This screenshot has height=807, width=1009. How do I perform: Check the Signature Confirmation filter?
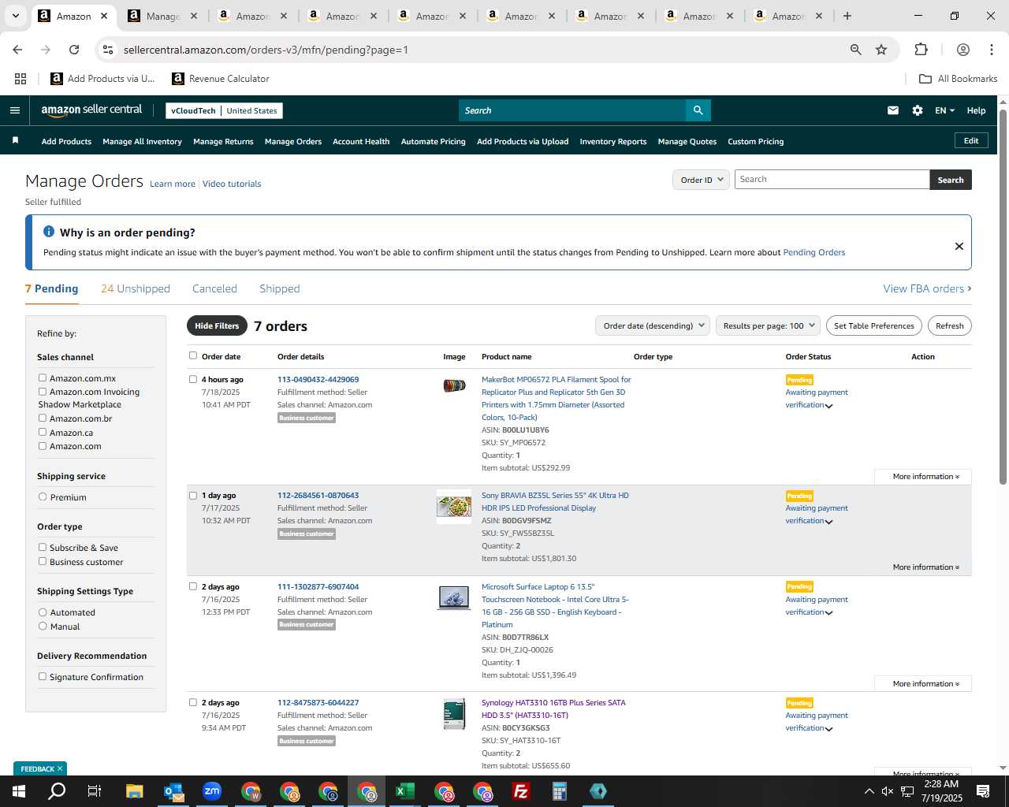point(43,676)
